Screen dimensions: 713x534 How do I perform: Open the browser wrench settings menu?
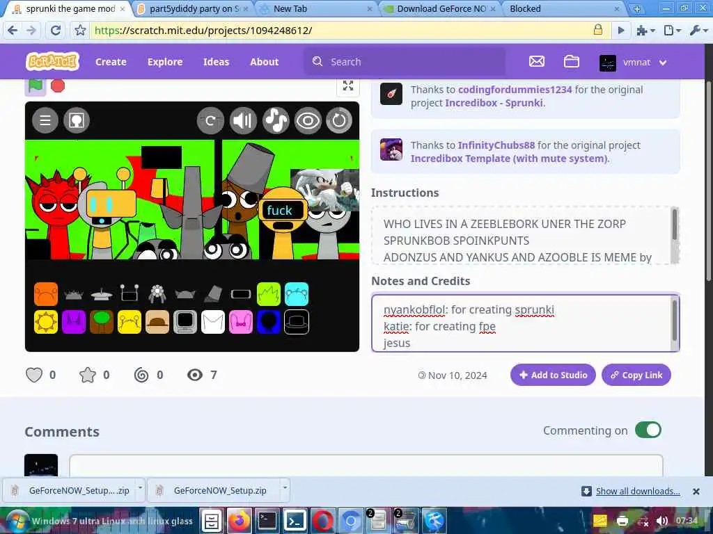(698, 31)
